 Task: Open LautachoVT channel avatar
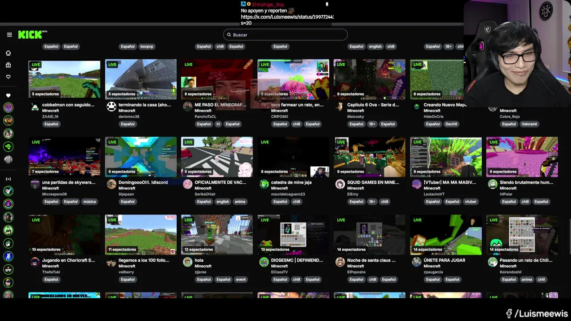pyautogui.click(x=417, y=185)
